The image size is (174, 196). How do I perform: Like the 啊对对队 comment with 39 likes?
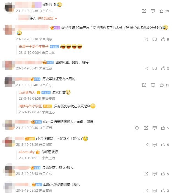click(x=161, y=11)
